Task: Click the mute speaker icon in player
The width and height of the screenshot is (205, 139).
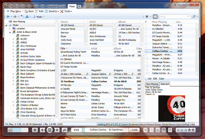Action: click(x=10, y=130)
